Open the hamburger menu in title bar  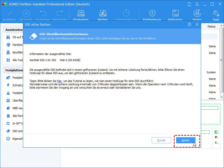197,4
